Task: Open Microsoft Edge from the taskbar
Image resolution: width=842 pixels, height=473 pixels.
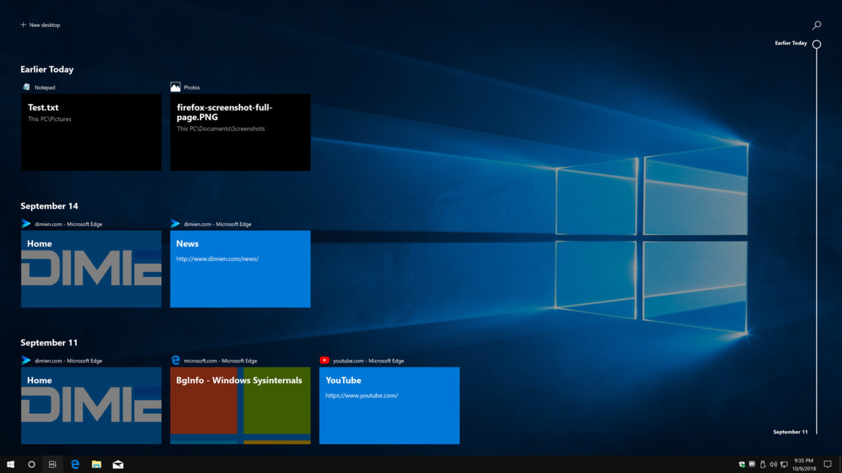Action: coord(75,464)
